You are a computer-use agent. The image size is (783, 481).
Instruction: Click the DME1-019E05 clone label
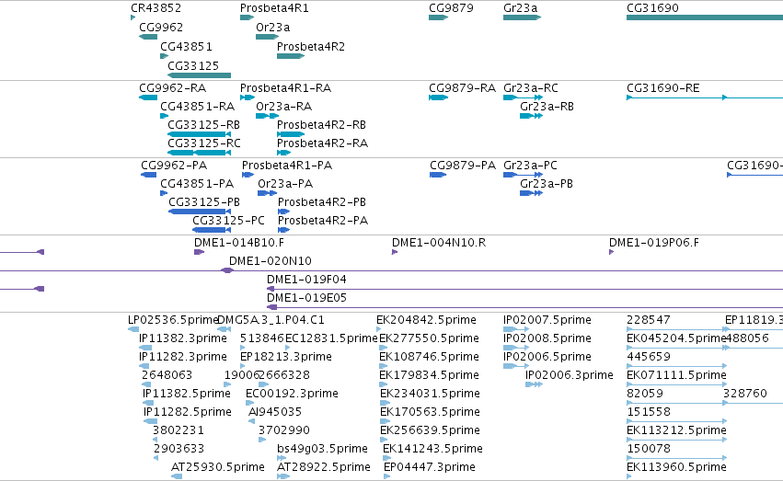(306, 298)
